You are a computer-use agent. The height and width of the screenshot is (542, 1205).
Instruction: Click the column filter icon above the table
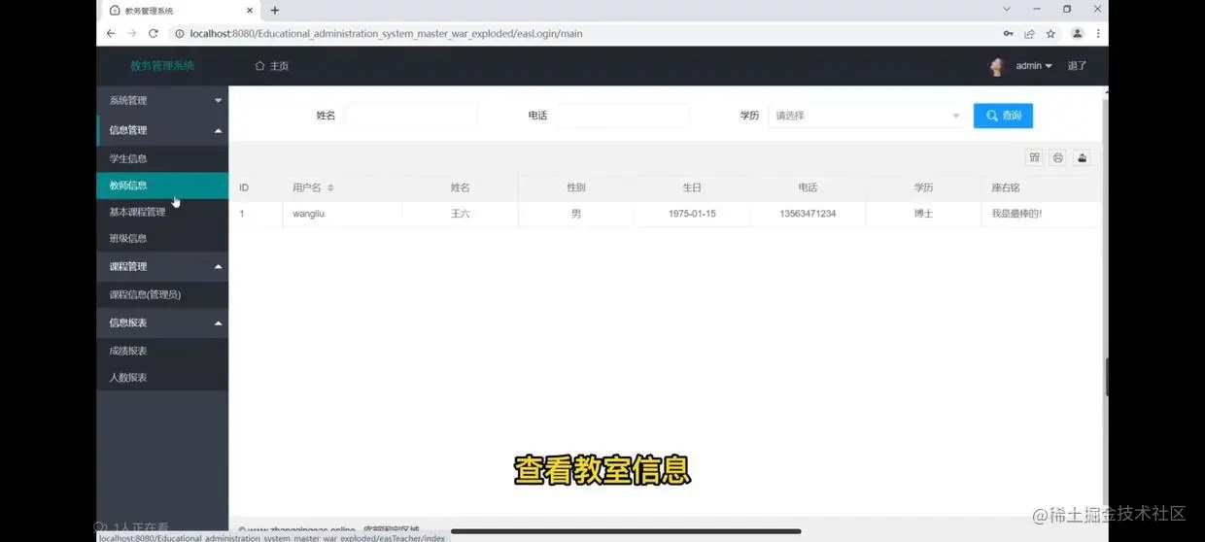(1034, 157)
